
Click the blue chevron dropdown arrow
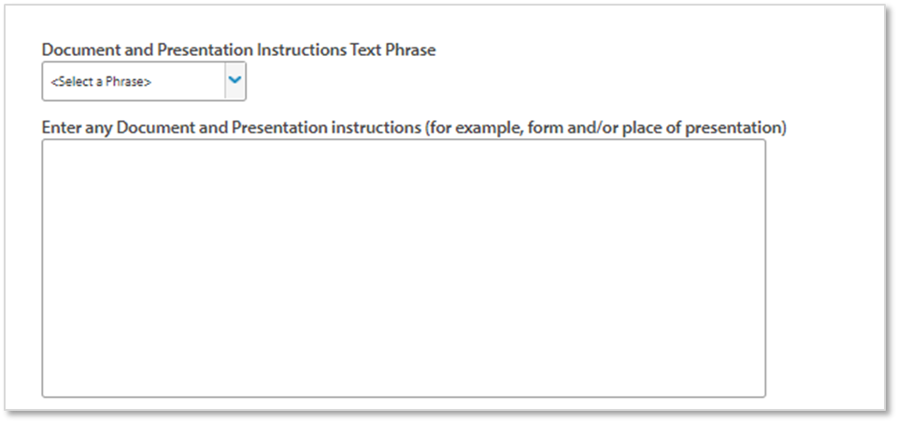(x=235, y=81)
